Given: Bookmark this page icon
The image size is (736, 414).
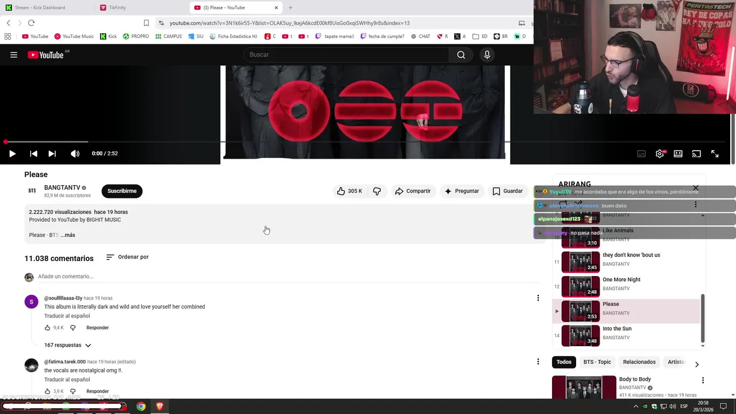Looking at the screenshot, I should coord(146,23).
